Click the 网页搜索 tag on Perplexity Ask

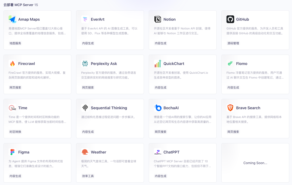[88, 87]
